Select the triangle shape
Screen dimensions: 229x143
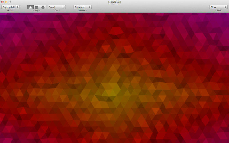click(31, 7)
